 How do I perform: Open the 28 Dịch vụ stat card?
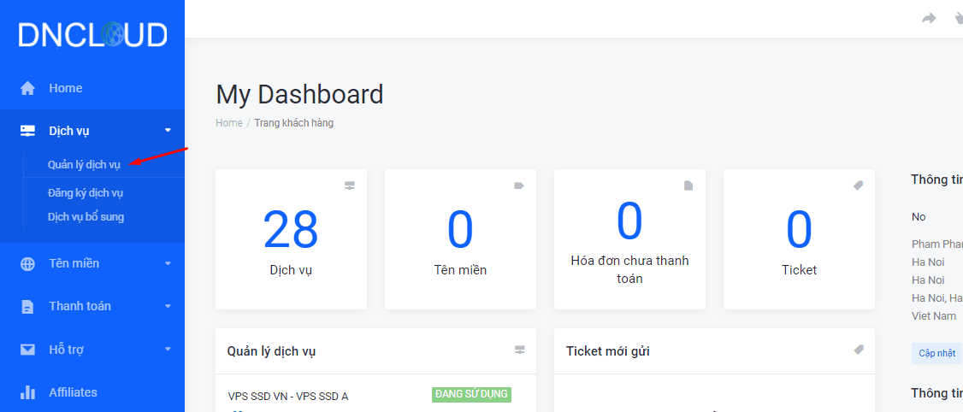(291, 238)
